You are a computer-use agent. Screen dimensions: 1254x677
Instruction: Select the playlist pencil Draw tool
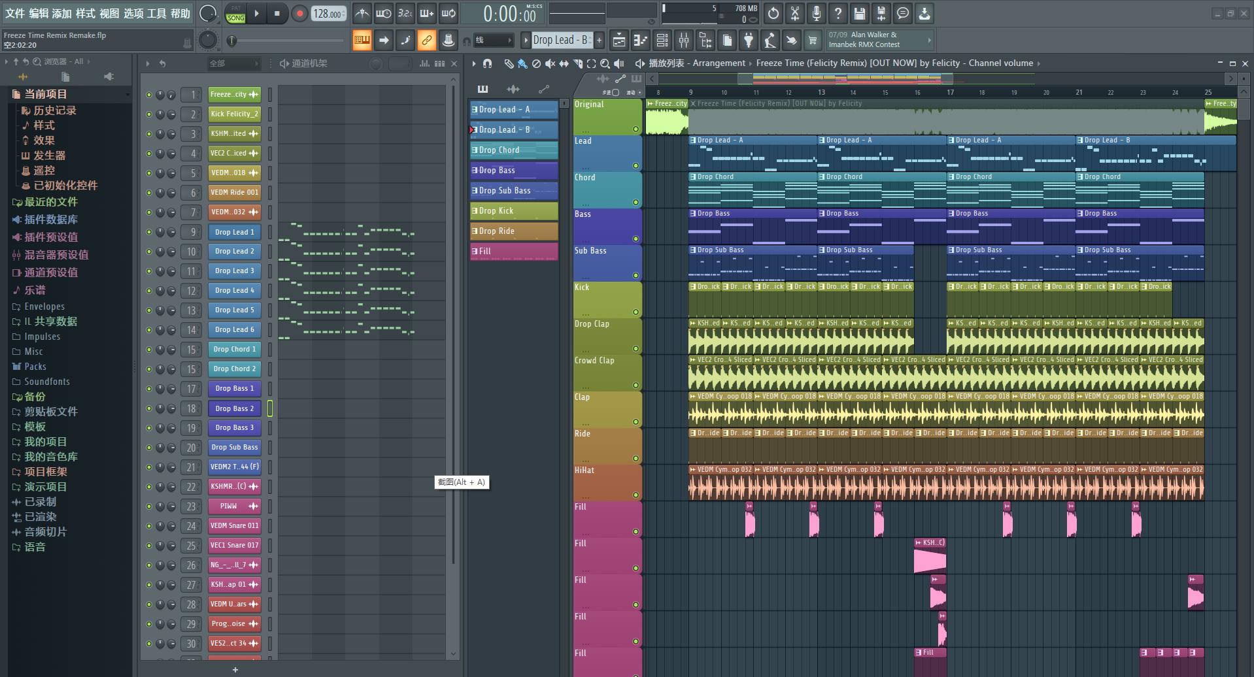509,63
